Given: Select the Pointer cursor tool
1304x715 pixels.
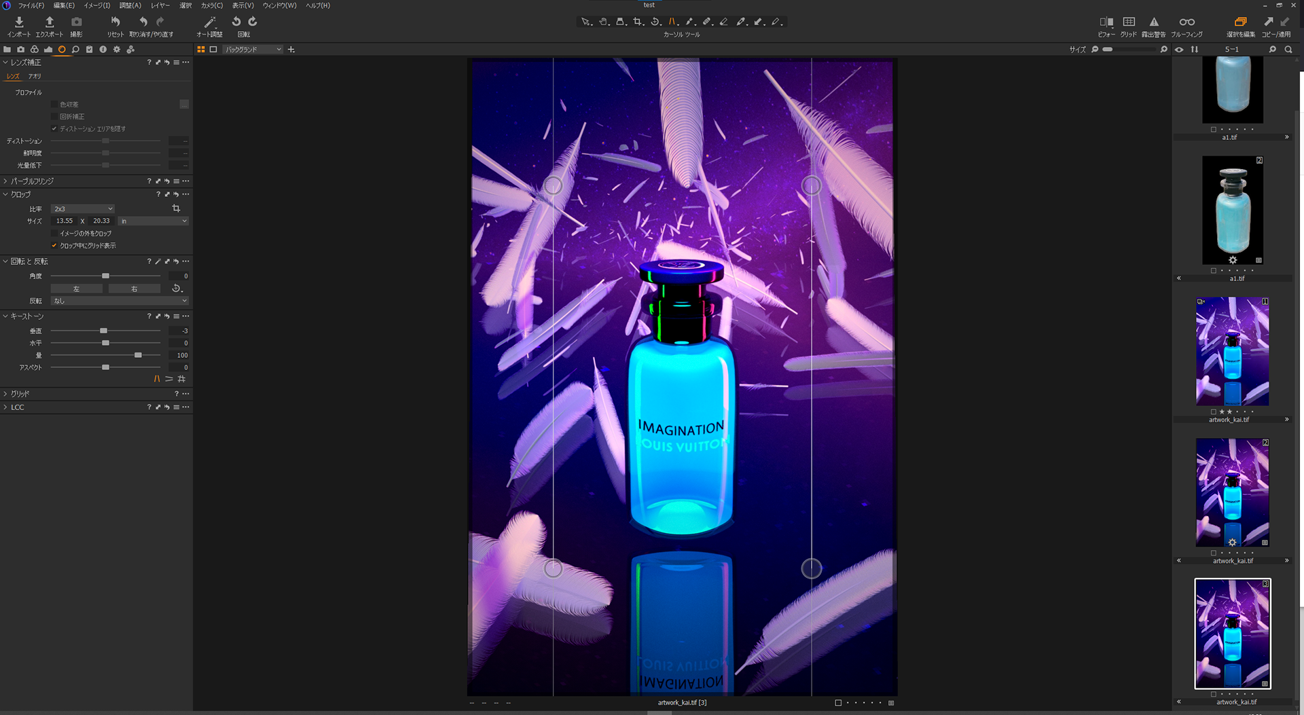Looking at the screenshot, I should 585,22.
